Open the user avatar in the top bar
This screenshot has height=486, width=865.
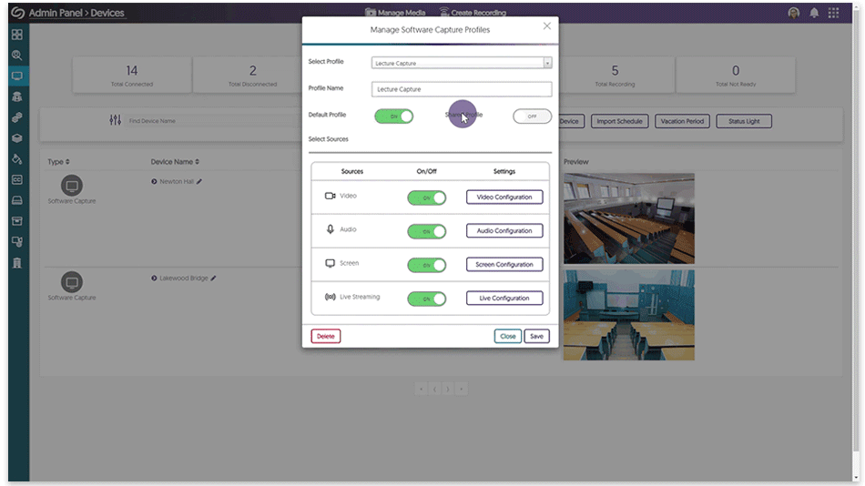(x=793, y=13)
